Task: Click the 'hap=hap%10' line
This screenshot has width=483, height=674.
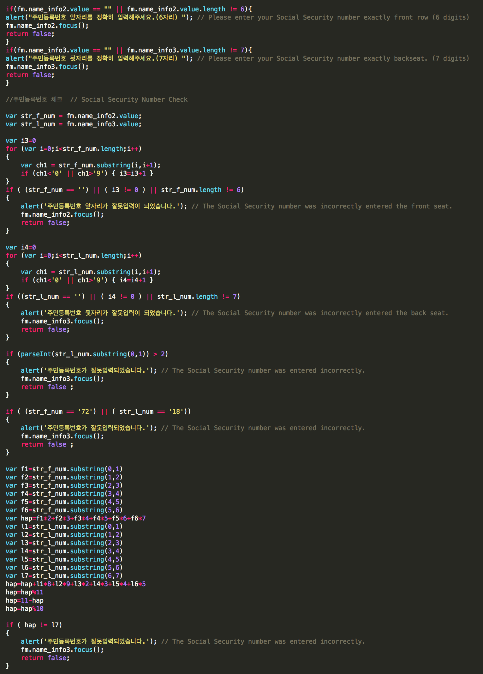Action: coord(25,609)
